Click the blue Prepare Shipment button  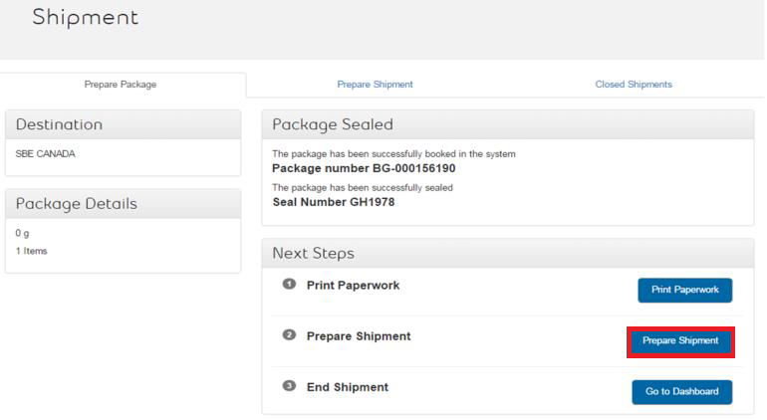pyautogui.click(x=680, y=341)
